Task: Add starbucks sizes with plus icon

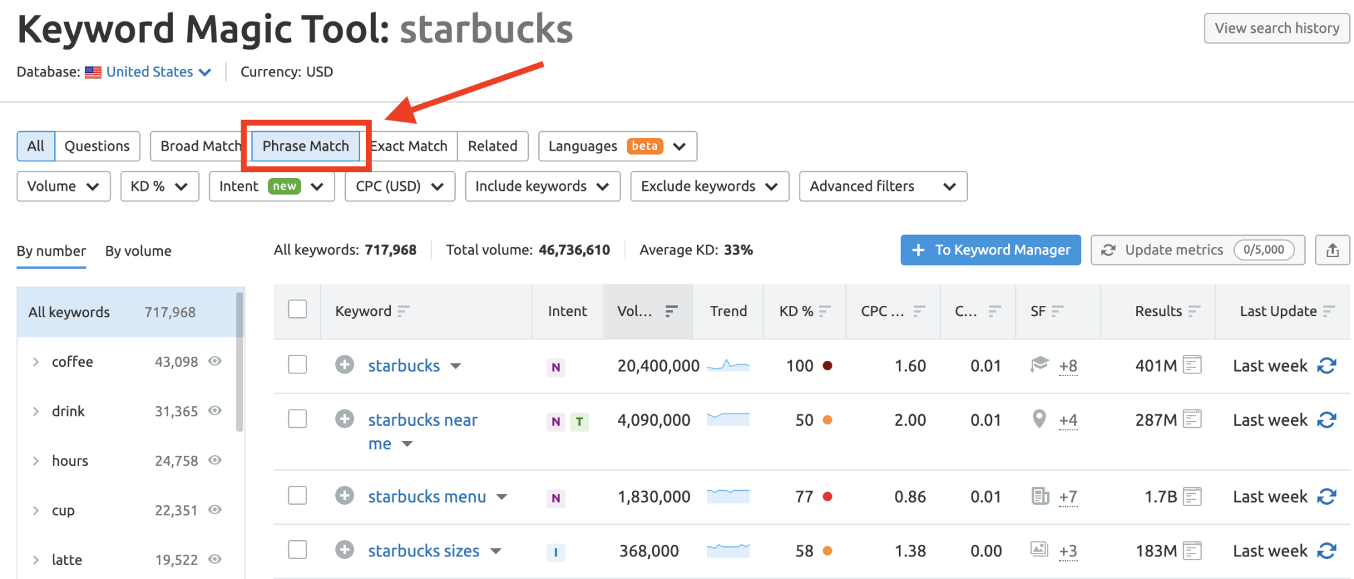Action: [345, 550]
